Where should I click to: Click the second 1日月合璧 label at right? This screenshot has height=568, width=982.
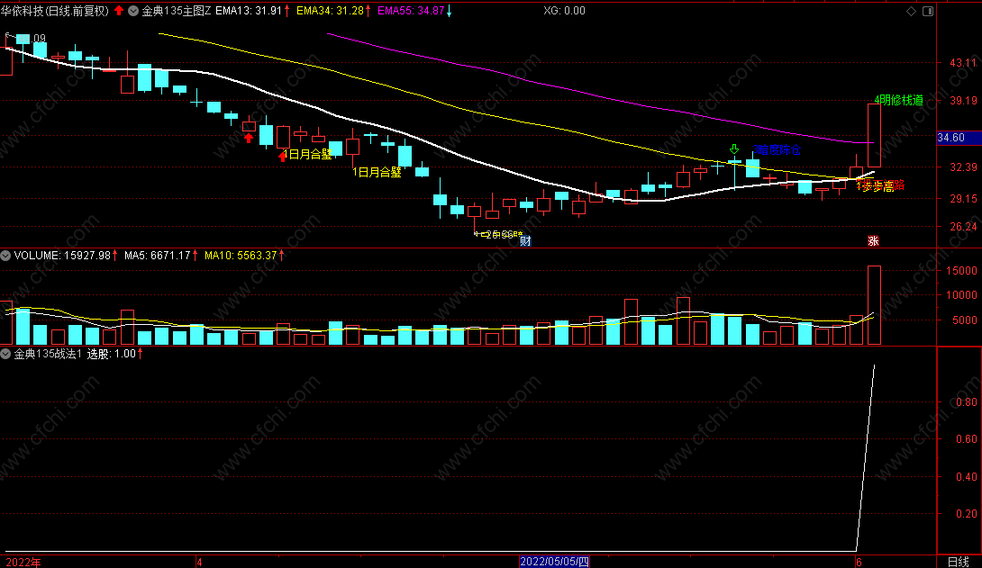377,172
